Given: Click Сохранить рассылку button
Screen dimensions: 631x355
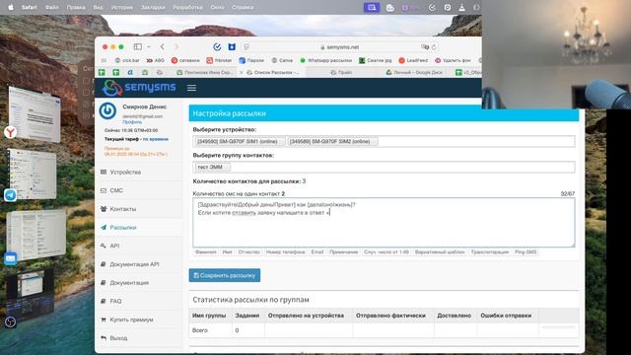Looking at the screenshot, I should click(225, 275).
